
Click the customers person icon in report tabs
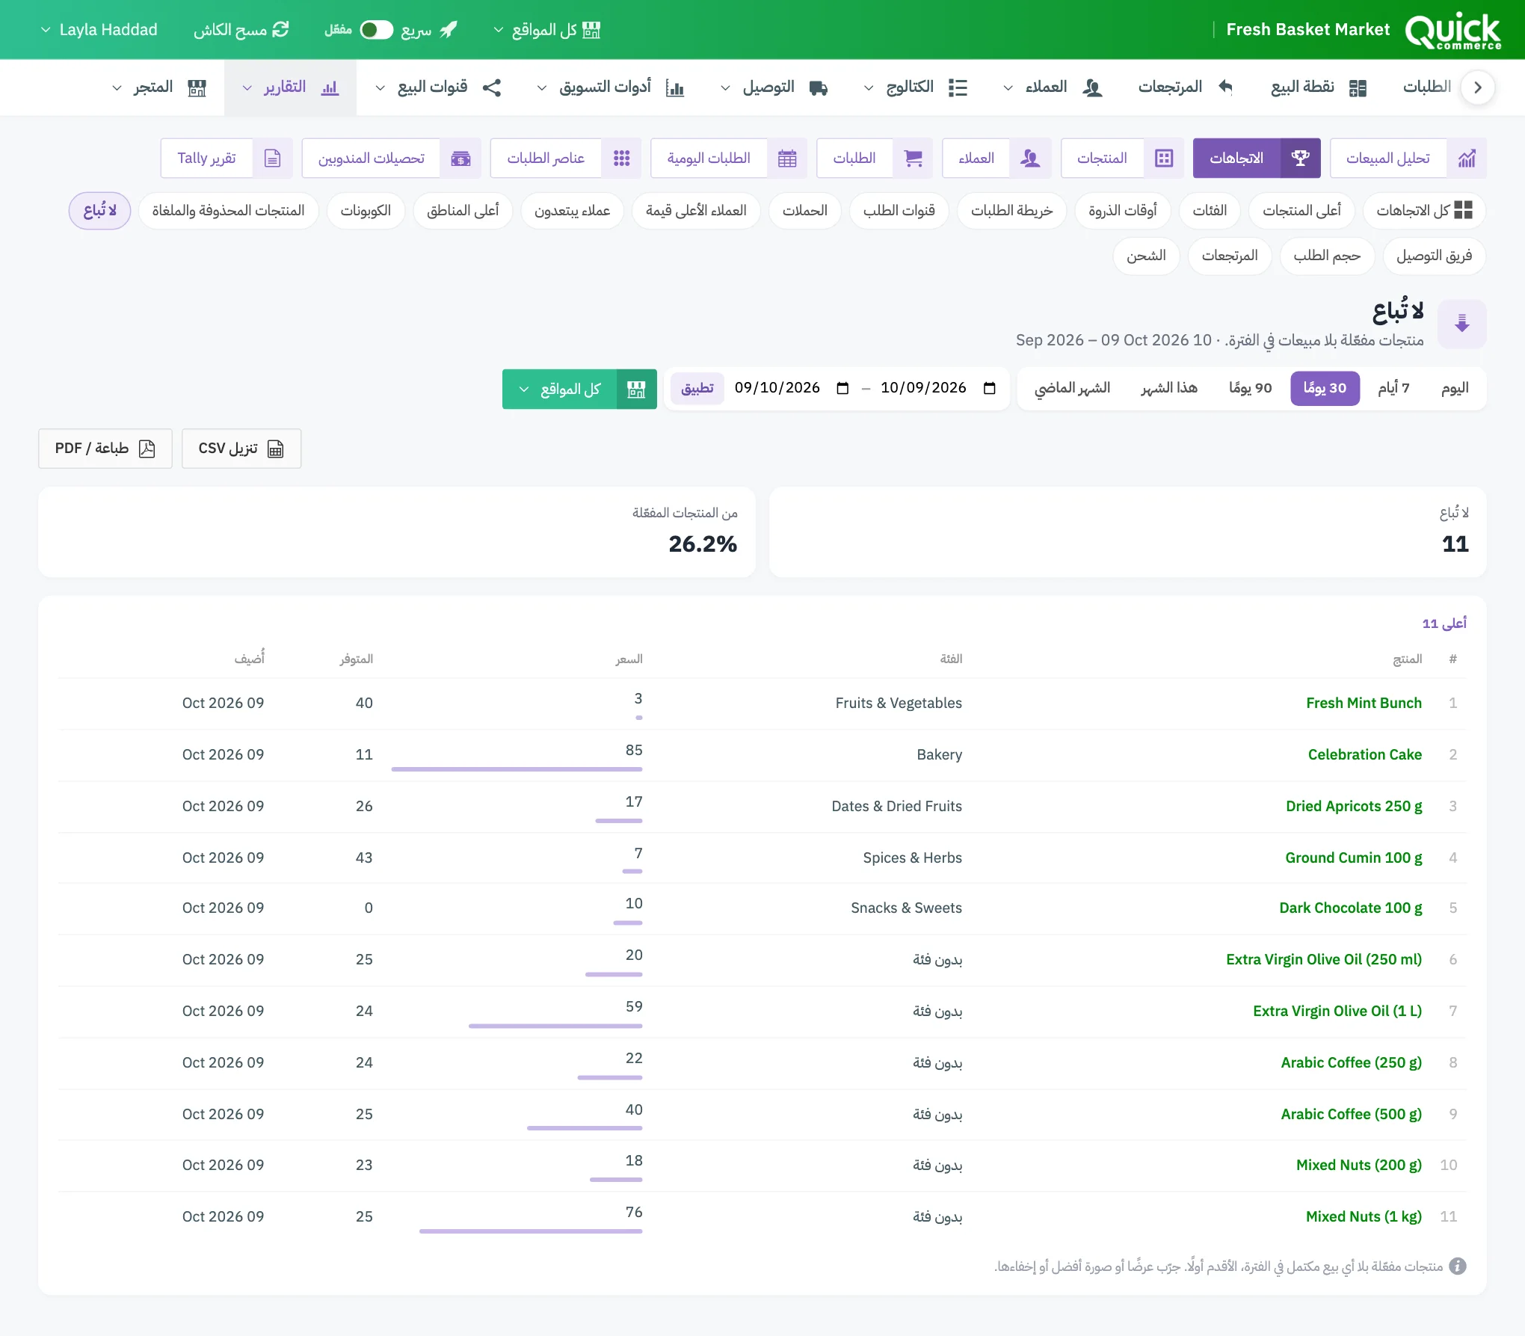click(1030, 158)
